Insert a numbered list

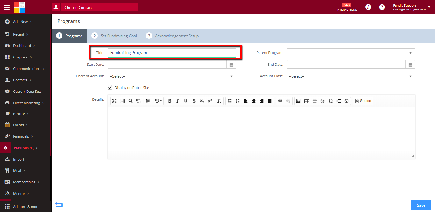click(x=230, y=101)
